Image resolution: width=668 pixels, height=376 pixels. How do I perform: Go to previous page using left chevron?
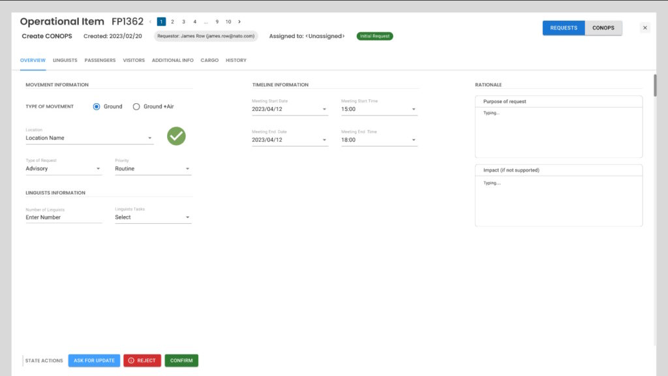tap(150, 22)
